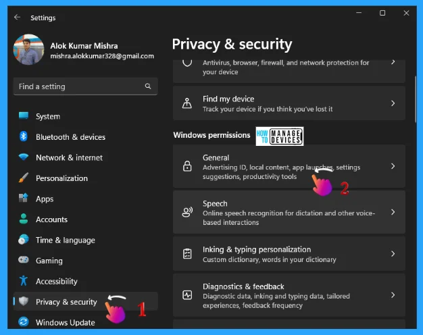Viewport: 423px width, 335px height.
Task: Click the Time & language globe icon
Action: 24,240
